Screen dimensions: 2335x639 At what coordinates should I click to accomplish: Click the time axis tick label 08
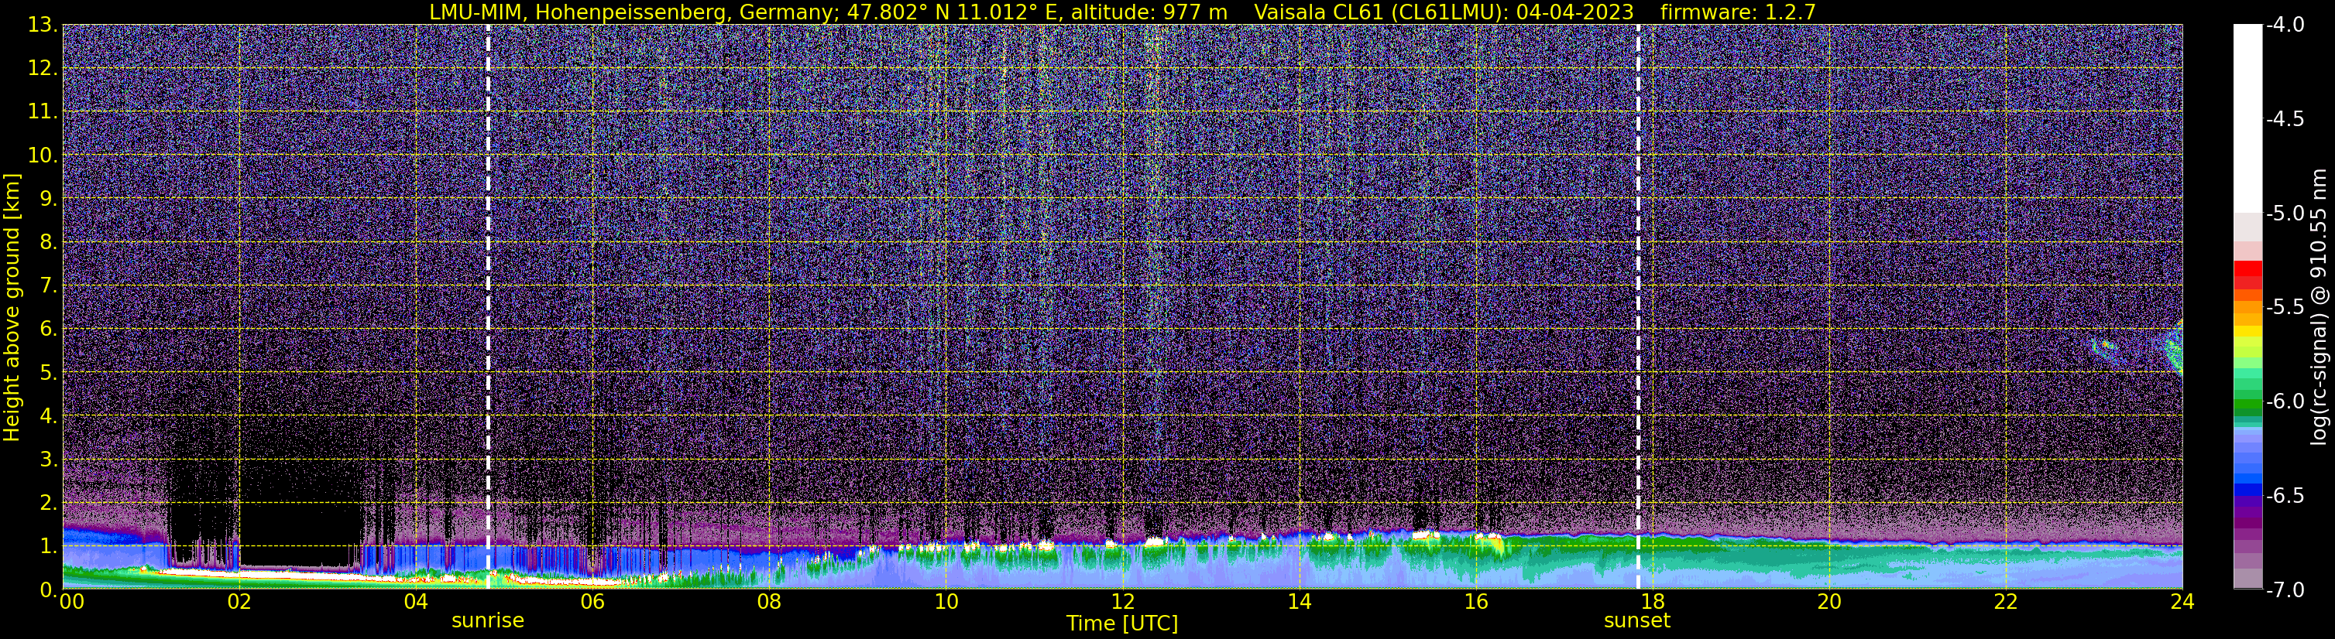tap(769, 601)
